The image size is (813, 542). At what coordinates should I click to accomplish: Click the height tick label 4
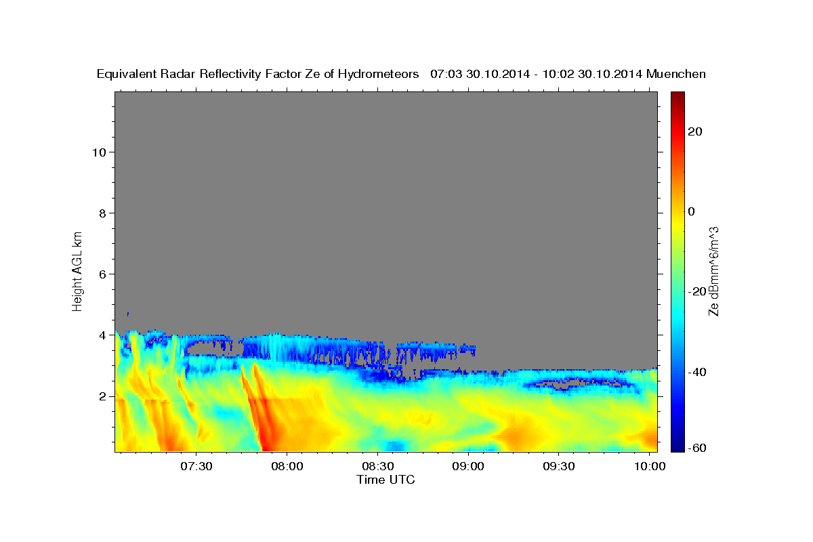tap(102, 335)
